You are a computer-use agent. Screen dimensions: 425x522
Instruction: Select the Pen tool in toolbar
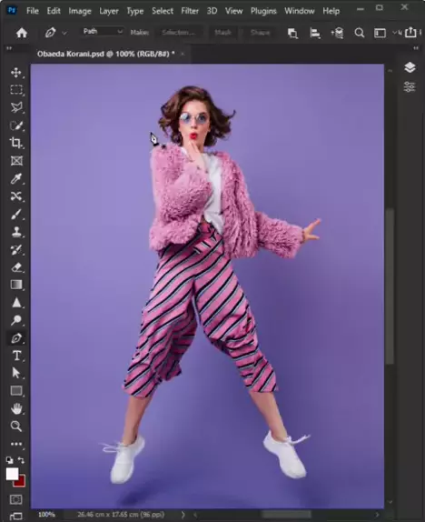point(16,338)
